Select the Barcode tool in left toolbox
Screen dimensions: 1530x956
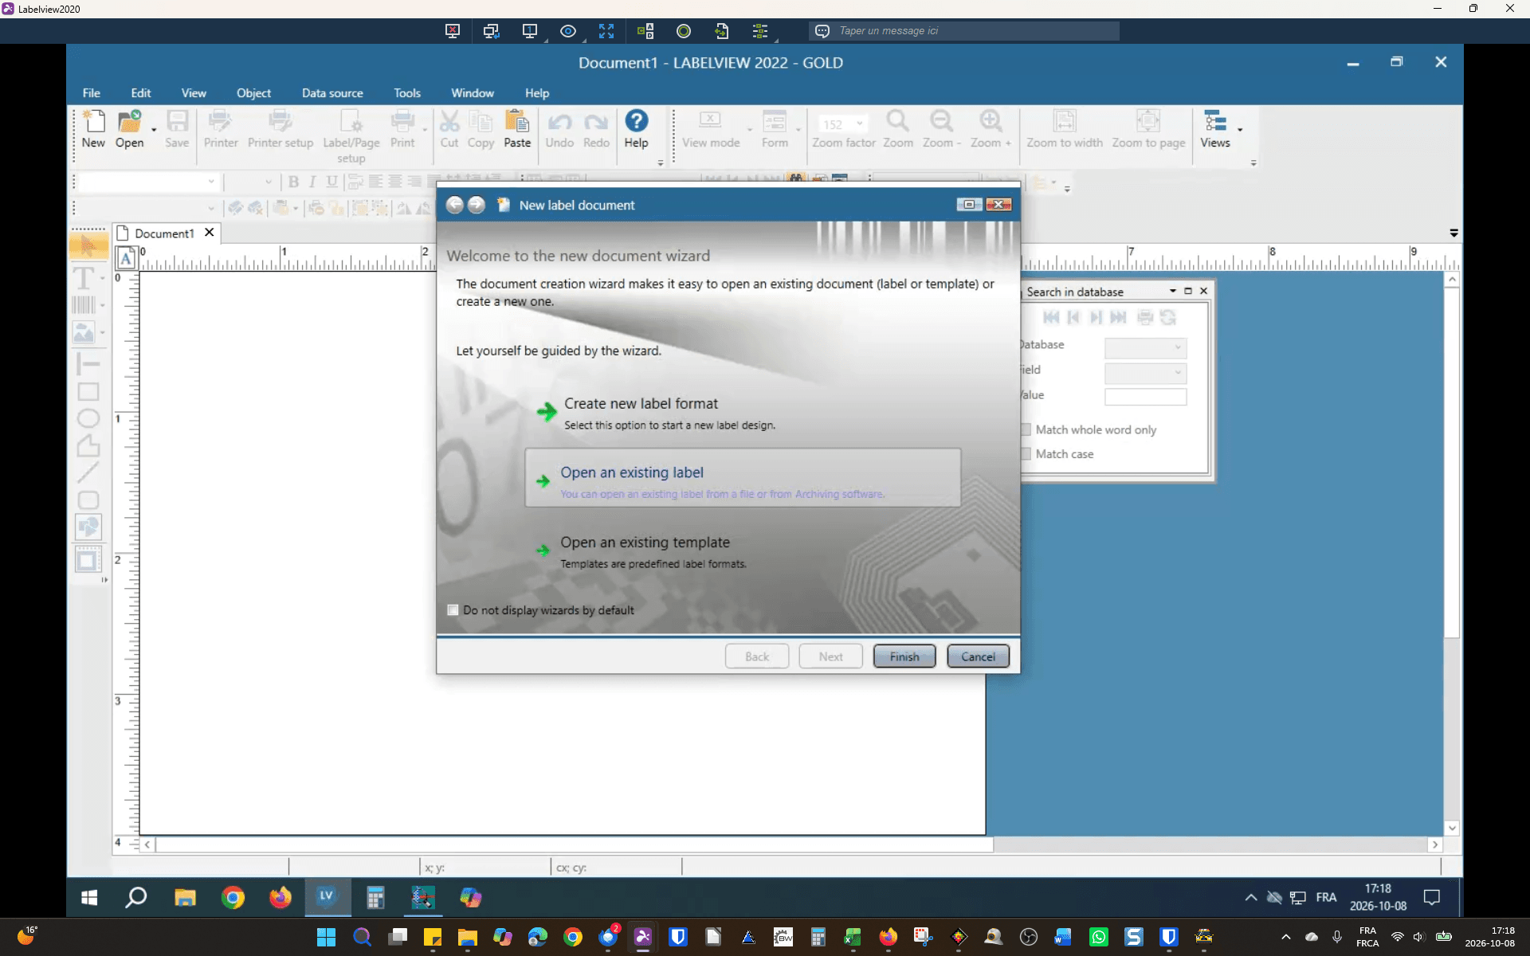pyautogui.click(x=84, y=304)
